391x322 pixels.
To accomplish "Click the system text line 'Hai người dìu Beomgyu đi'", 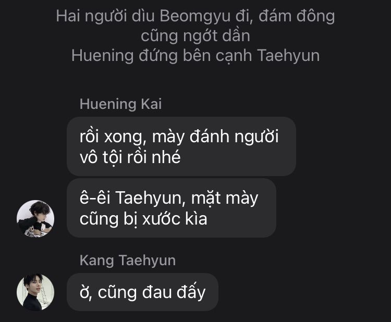I will click(x=155, y=16).
